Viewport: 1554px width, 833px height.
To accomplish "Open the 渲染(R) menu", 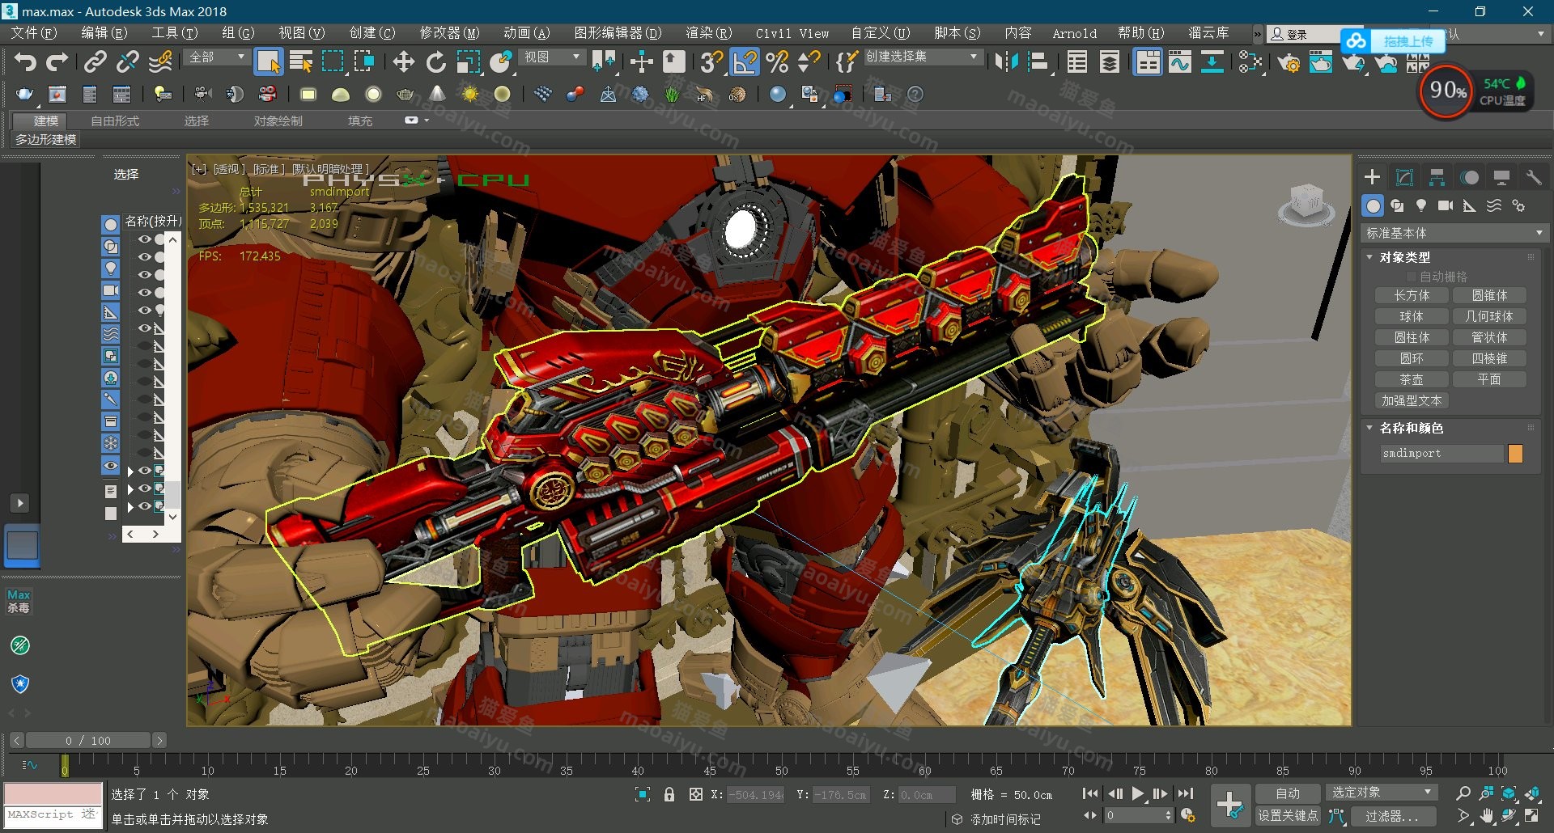I will pos(707,33).
